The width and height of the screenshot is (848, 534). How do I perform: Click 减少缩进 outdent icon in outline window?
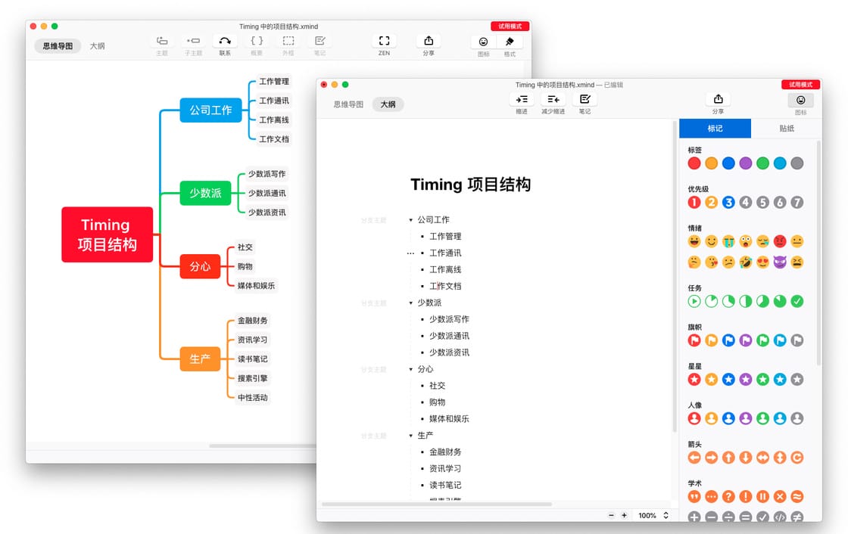pos(553,99)
